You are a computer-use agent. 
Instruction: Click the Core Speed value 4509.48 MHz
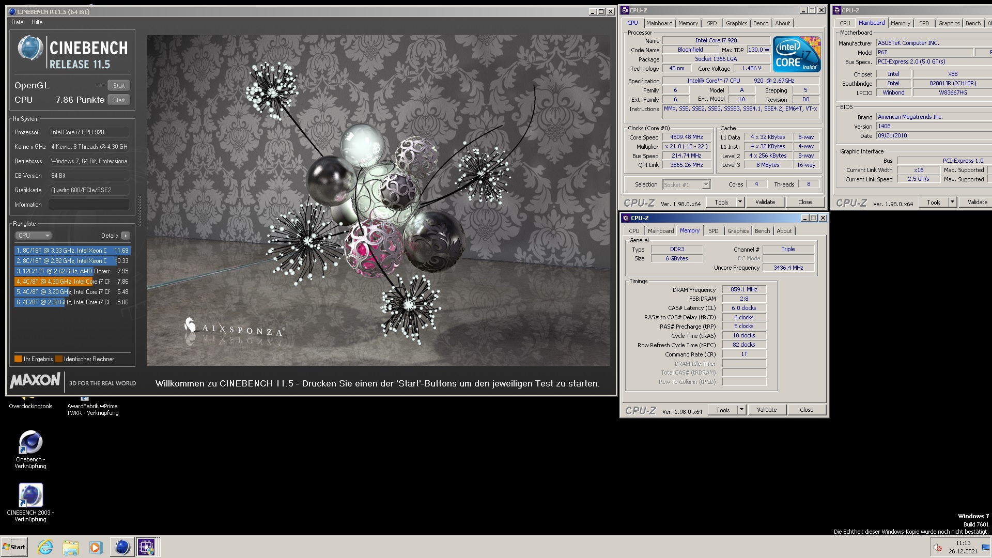click(687, 137)
